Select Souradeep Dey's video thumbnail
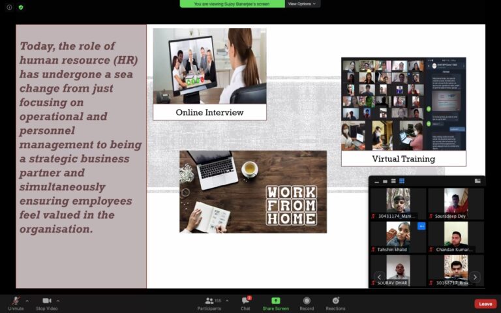501x313 pixels. pos(456,203)
